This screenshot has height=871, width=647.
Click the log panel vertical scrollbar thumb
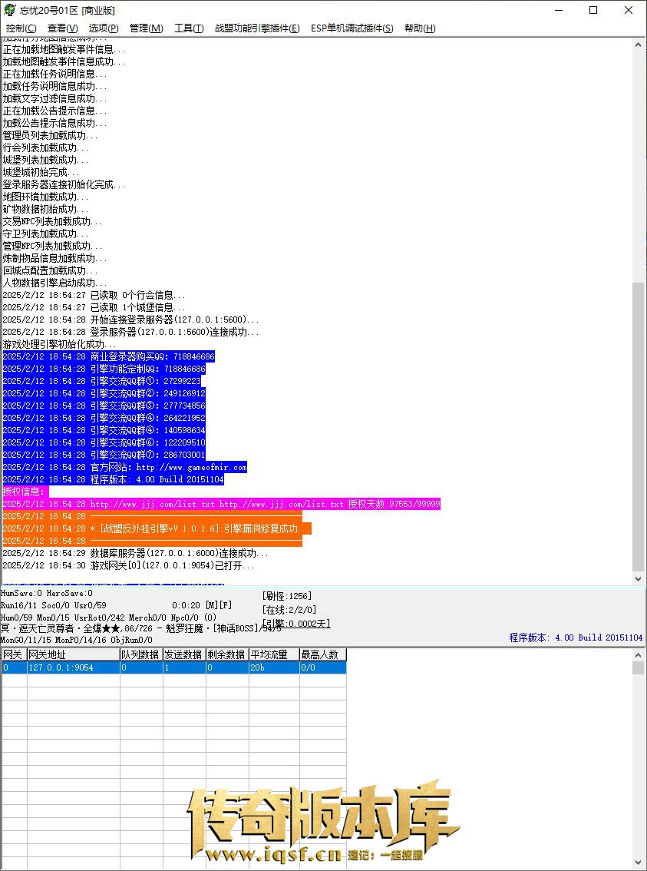click(639, 426)
